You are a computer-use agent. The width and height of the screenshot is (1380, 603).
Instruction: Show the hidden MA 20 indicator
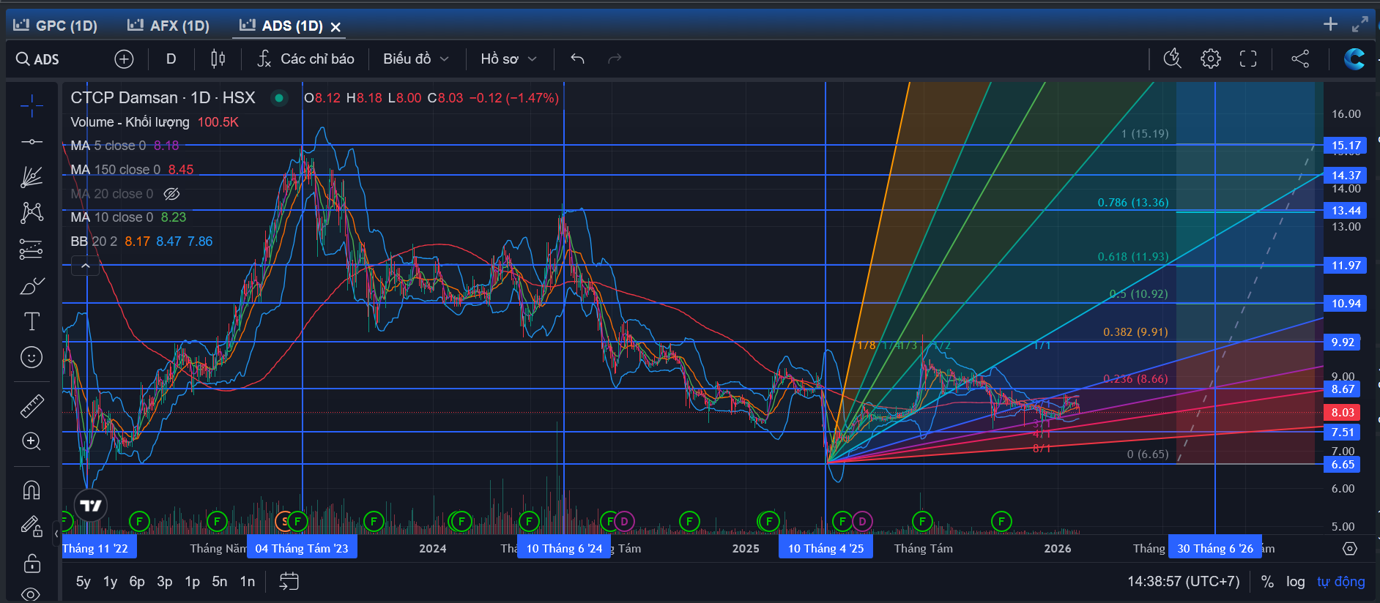[171, 194]
